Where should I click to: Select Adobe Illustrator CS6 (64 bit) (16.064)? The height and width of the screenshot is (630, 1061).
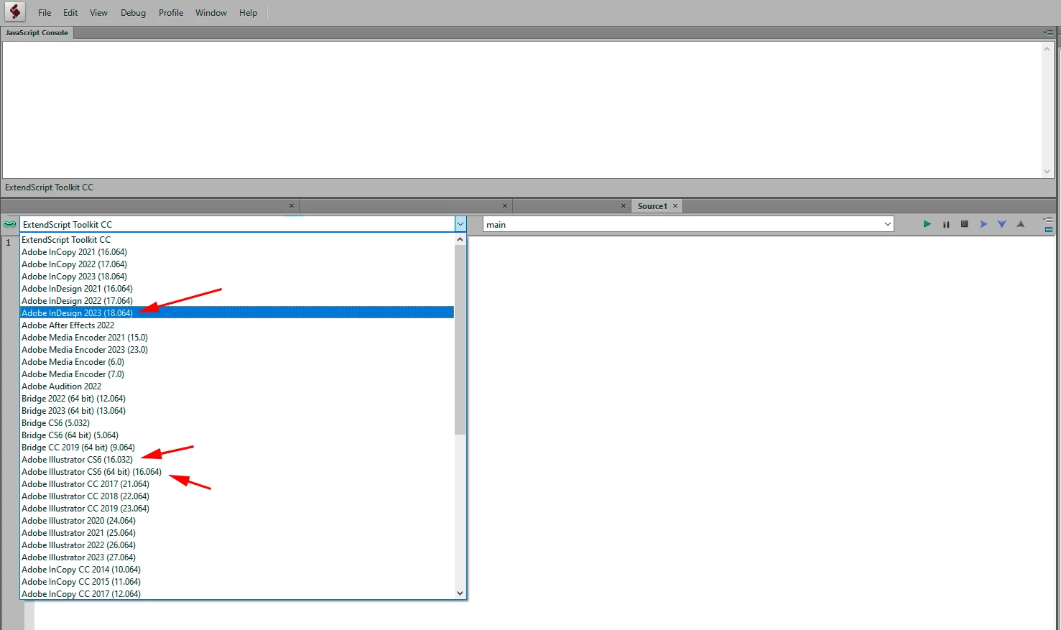pos(237,472)
